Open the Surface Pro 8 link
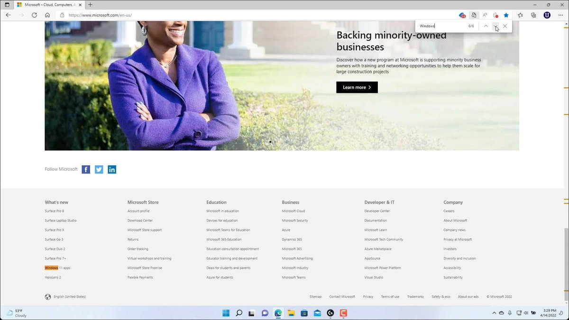Image resolution: width=569 pixels, height=320 pixels. pyautogui.click(x=55, y=211)
